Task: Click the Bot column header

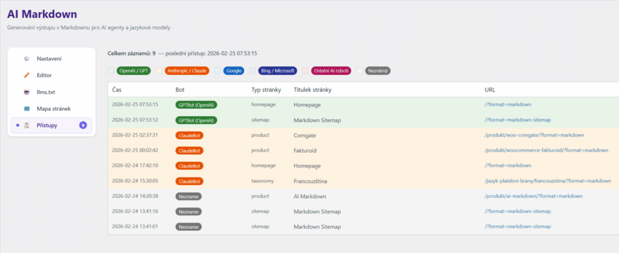Action: click(x=180, y=90)
